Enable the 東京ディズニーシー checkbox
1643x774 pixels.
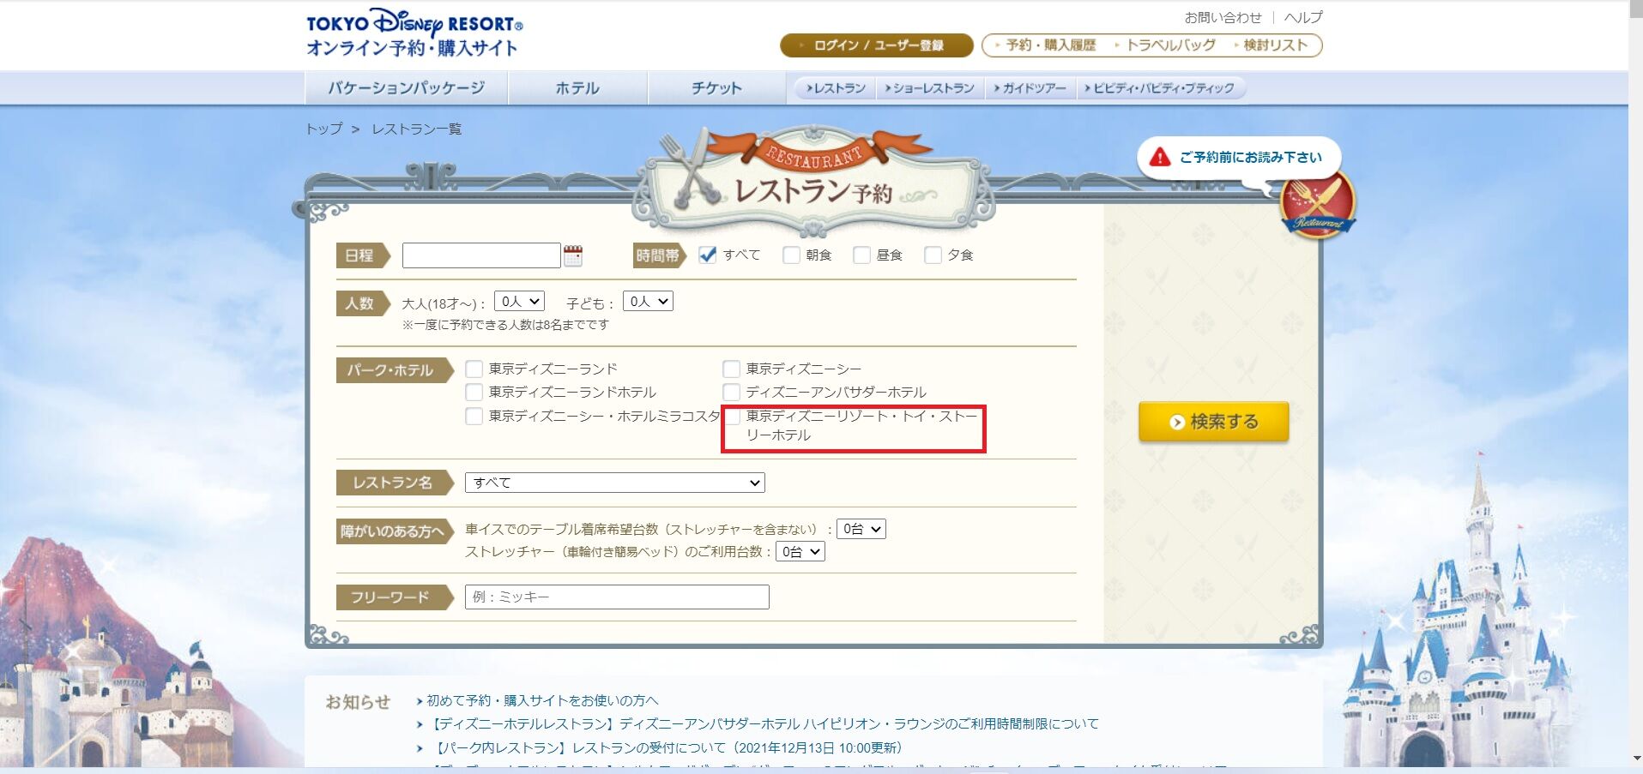731,368
